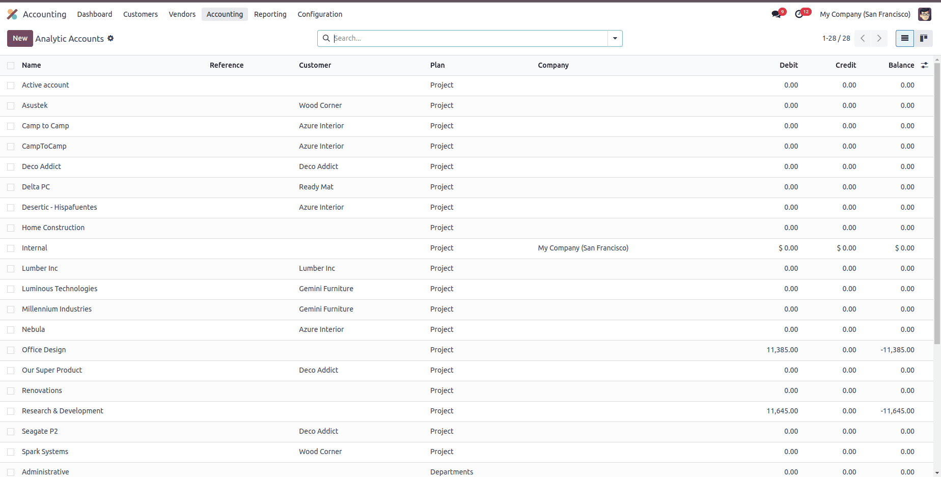Image resolution: width=941 pixels, height=477 pixels.
Task: Toggle the search options dropdown arrow
Action: pyautogui.click(x=615, y=38)
